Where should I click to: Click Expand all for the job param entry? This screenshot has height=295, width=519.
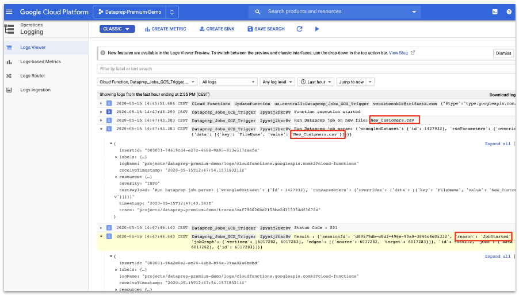(498, 143)
